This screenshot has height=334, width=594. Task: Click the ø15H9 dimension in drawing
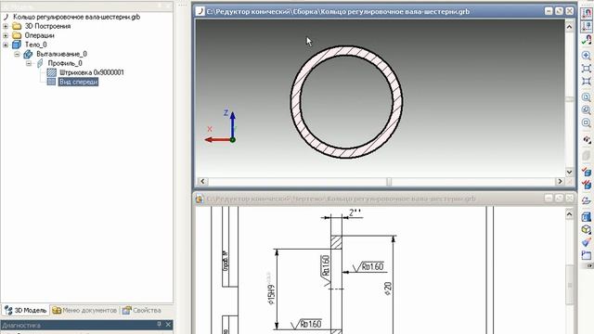click(270, 295)
